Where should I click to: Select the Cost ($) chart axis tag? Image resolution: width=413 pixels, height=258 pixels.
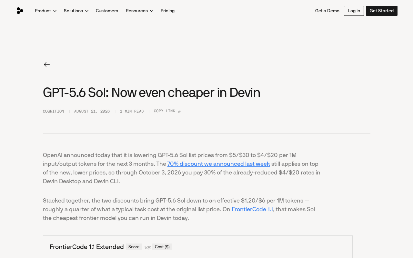pos(162,247)
